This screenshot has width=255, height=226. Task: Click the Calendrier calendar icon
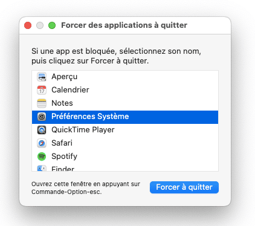tap(42, 90)
